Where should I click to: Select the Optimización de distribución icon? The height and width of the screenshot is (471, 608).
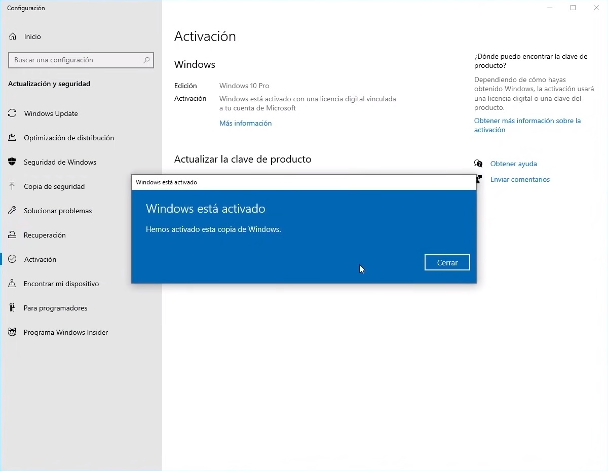[x=12, y=138]
